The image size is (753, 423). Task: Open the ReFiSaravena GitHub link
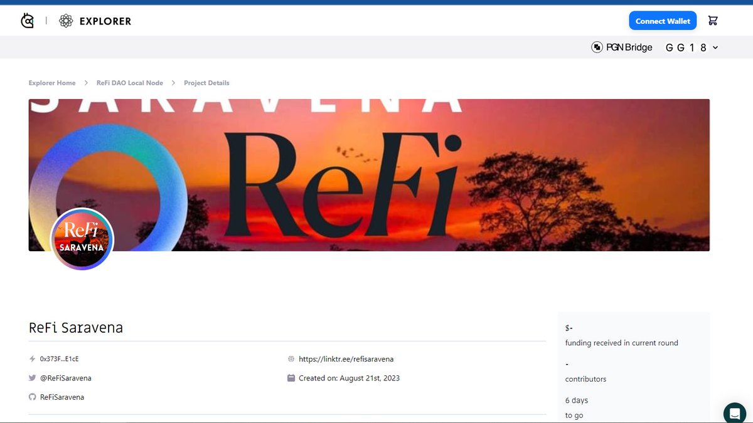click(62, 397)
